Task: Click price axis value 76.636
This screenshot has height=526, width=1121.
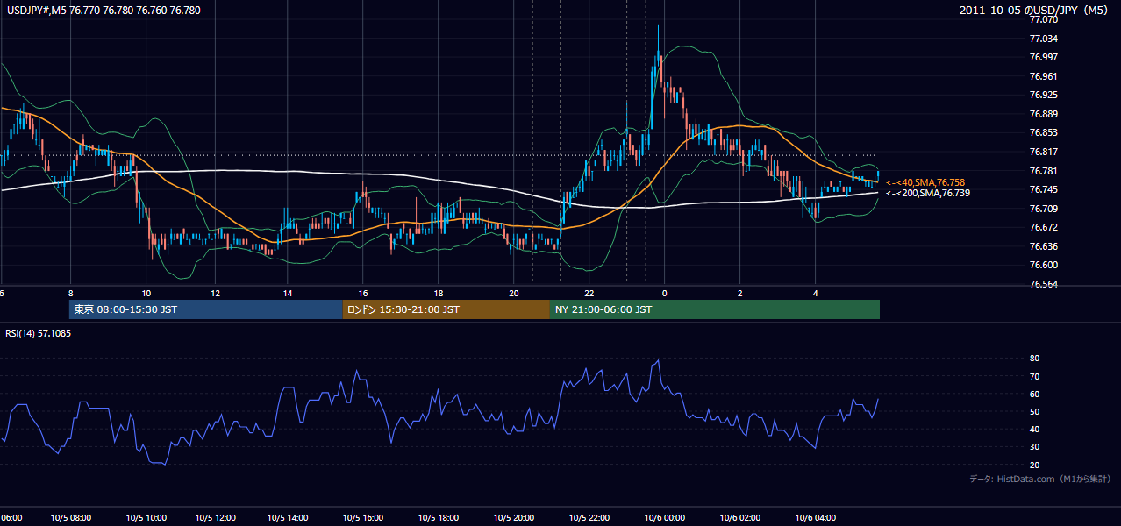Action: pos(1044,246)
